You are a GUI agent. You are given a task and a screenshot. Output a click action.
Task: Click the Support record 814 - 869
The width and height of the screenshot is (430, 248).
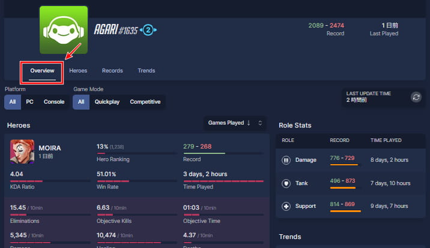pos(342,204)
